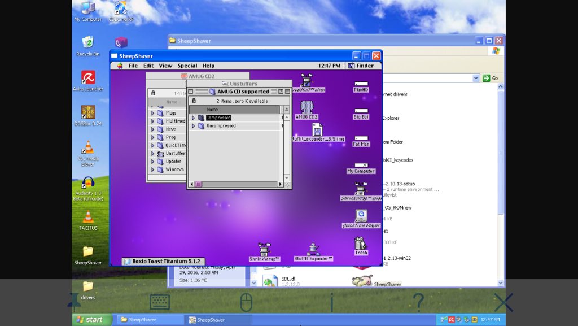Screen dimensions: 578x326
Task: Expand the Windows folder in AMUG CD2
Action: click(x=152, y=169)
